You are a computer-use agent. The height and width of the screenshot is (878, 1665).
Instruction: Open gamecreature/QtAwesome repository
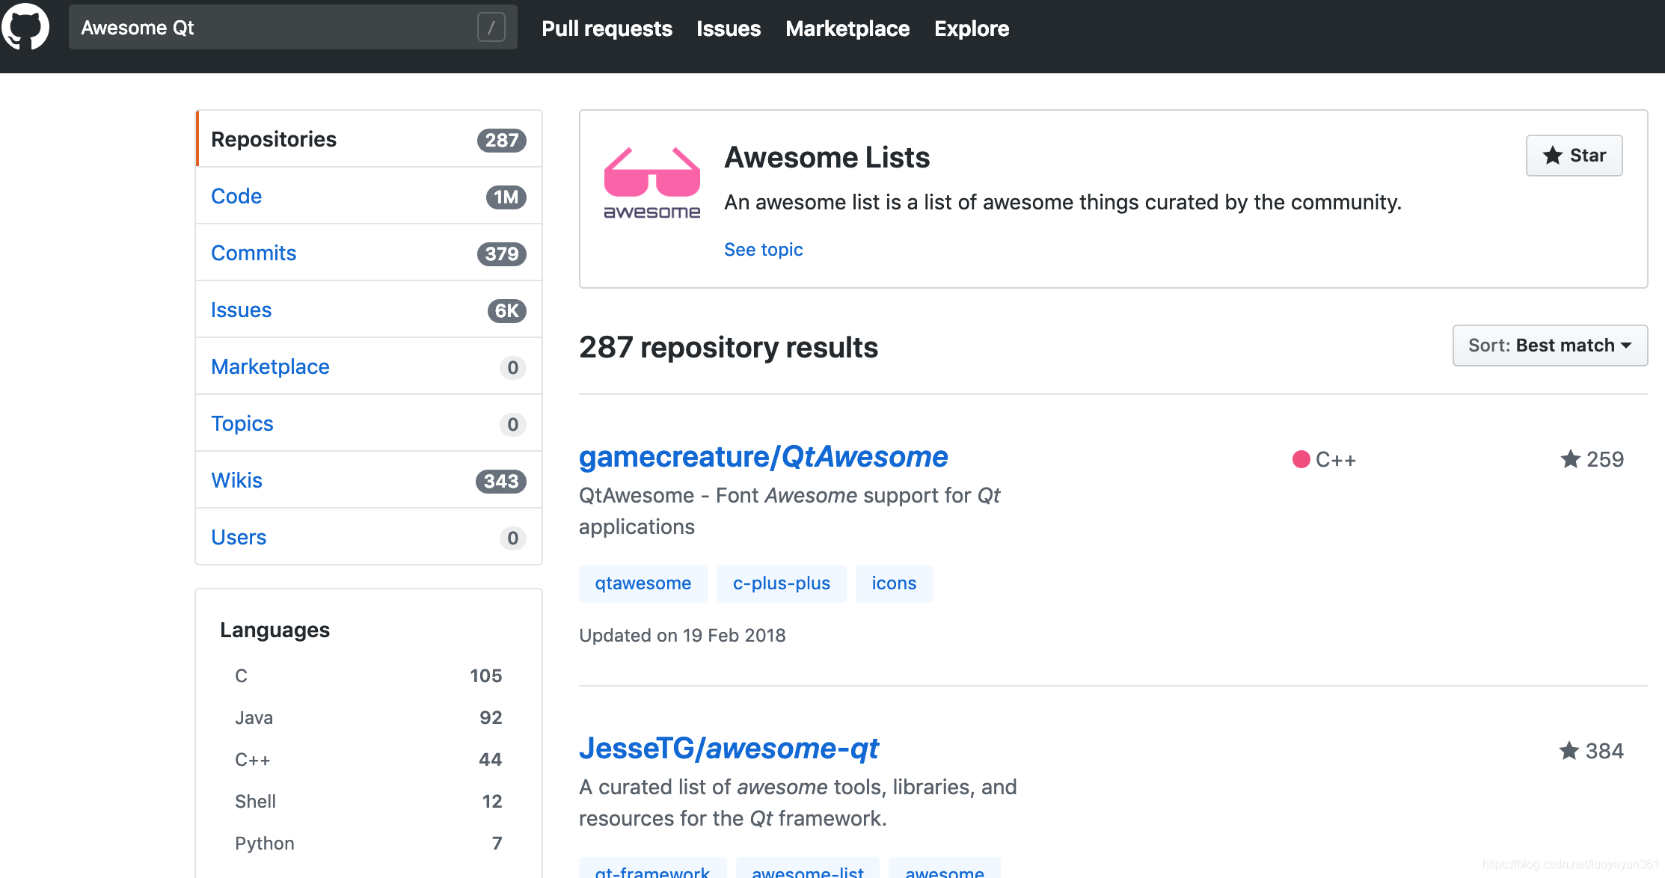pos(763,456)
